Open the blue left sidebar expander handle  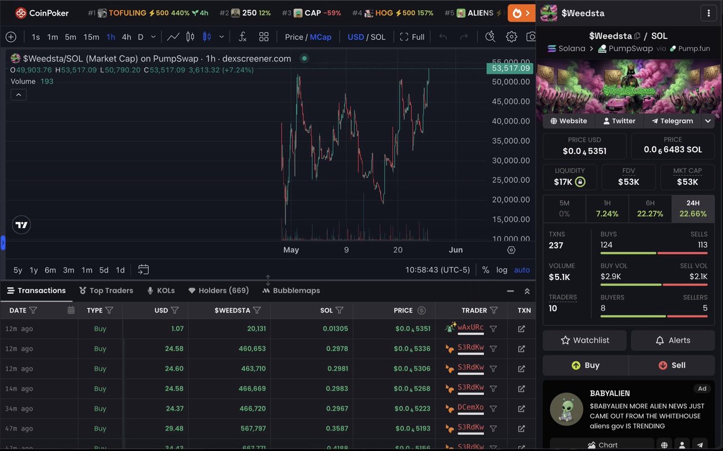point(2,243)
